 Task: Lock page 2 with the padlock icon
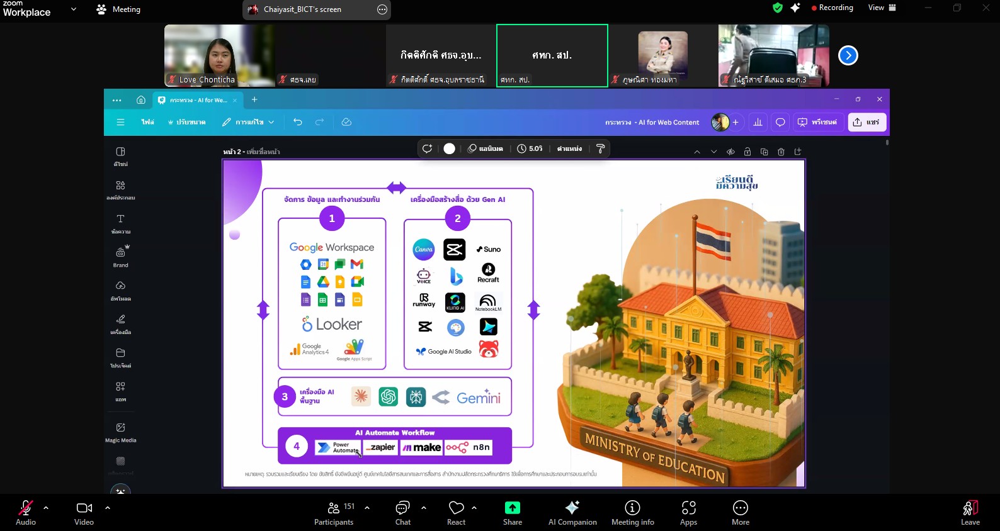click(747, 152)
